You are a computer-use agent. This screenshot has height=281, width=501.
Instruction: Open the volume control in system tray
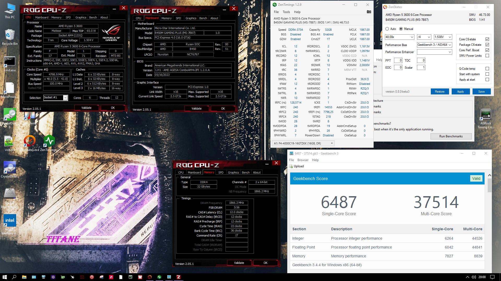474,277
